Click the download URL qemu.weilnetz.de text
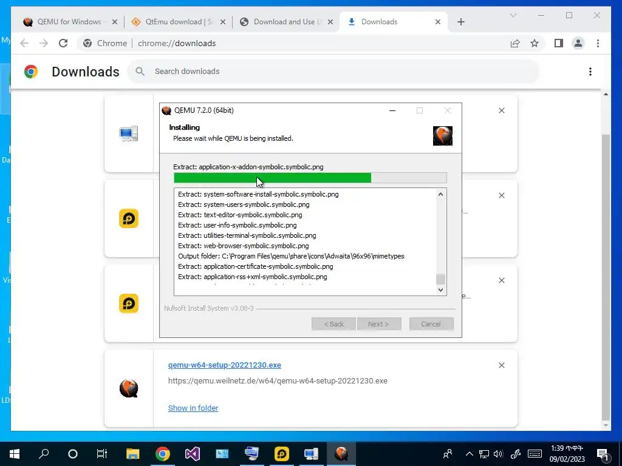 click(x=278, y=381)
